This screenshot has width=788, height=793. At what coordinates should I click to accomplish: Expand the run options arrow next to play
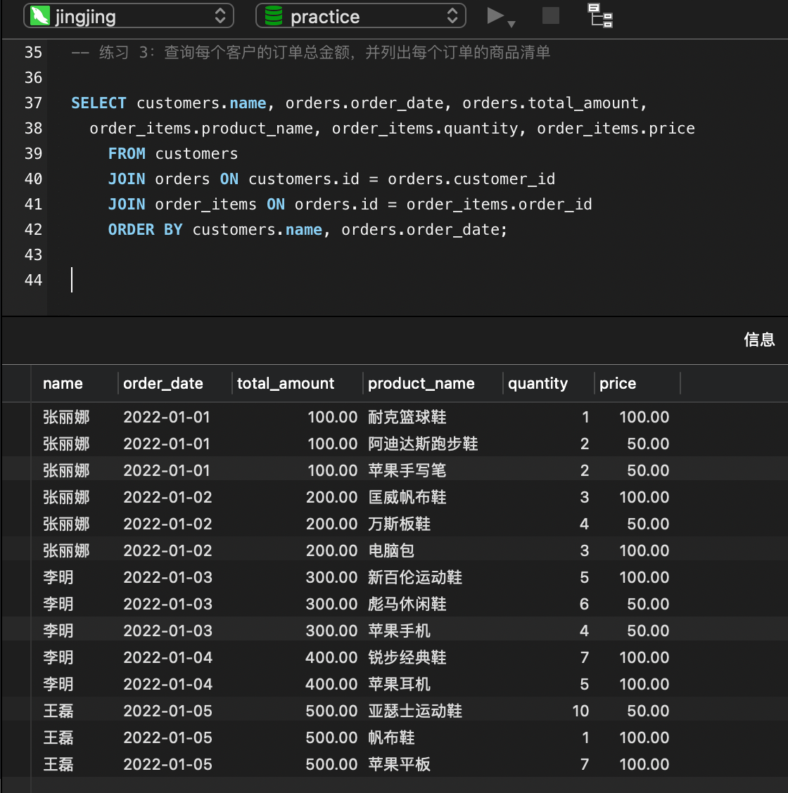[511, 23]
